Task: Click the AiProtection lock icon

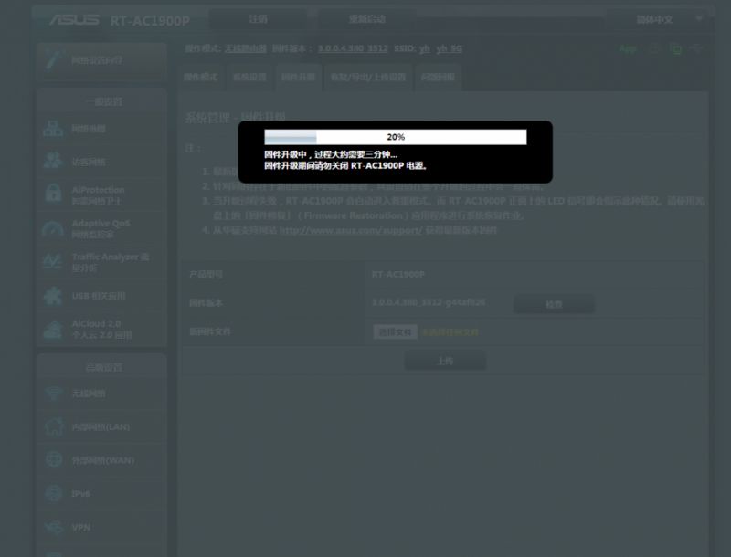Action: coord(53,194)
